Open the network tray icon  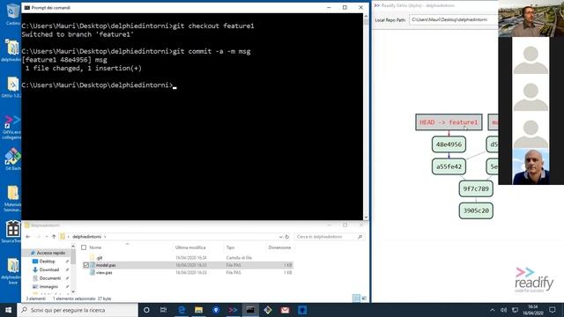point(515,310)
